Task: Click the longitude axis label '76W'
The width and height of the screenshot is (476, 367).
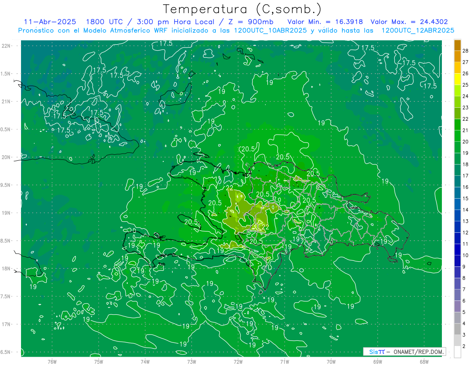Action: click(x=52, y=362)
